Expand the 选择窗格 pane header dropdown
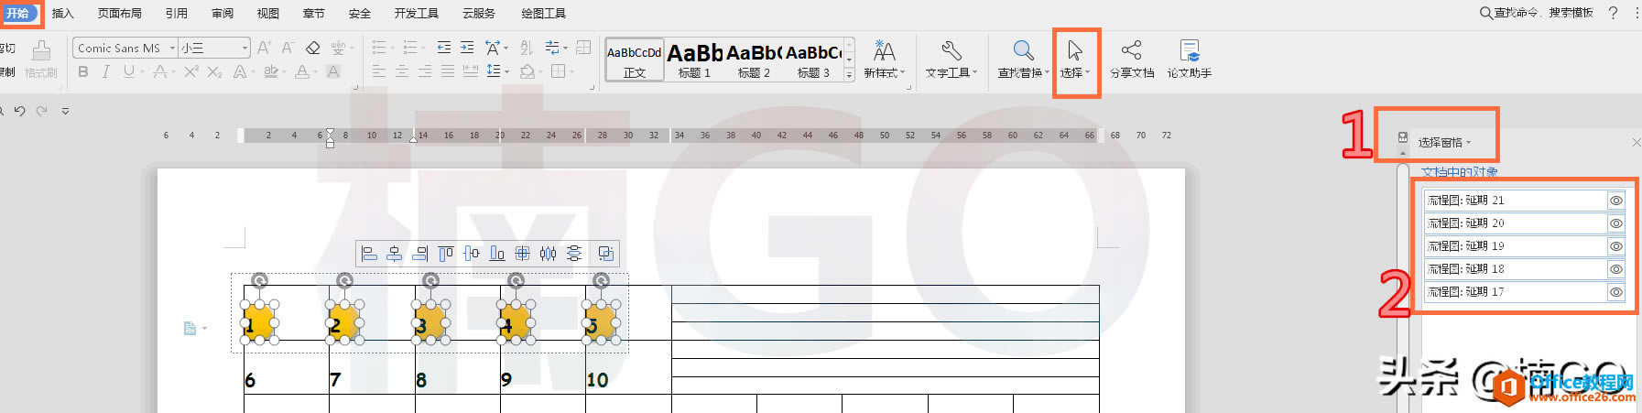This screenshot has width=1642, height=413. 1469,142
